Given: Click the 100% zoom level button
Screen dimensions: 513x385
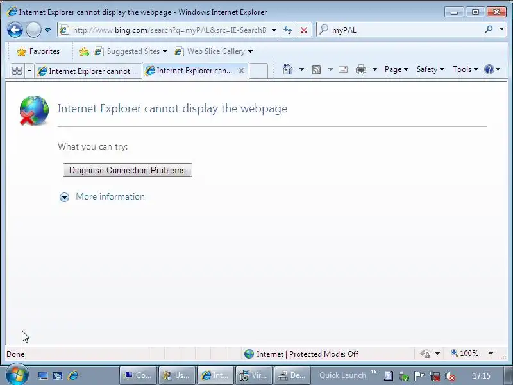Looking at the screenshot, I should (464, 354).
